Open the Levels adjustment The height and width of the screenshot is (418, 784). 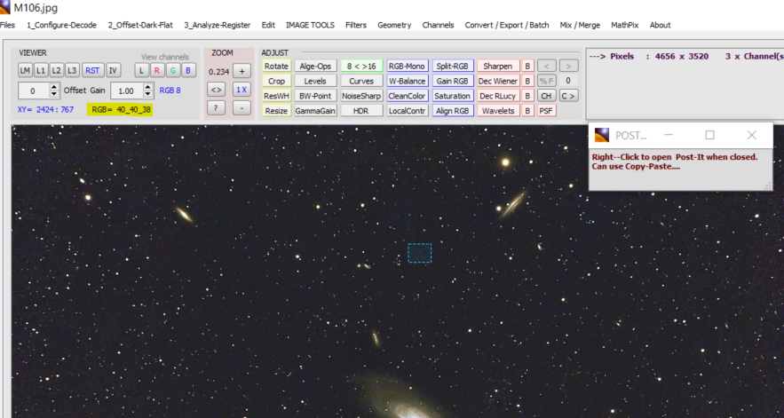point(315,81)
